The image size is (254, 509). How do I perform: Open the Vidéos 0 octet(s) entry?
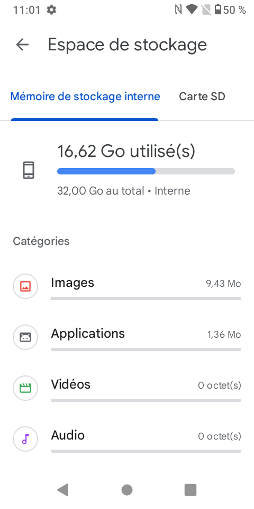pos(127,388)
